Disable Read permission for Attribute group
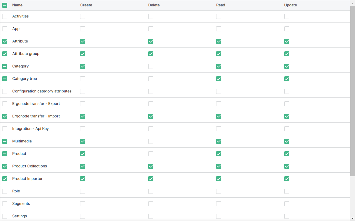The width and height of the screenshot is (355, 221). point(219,54)
